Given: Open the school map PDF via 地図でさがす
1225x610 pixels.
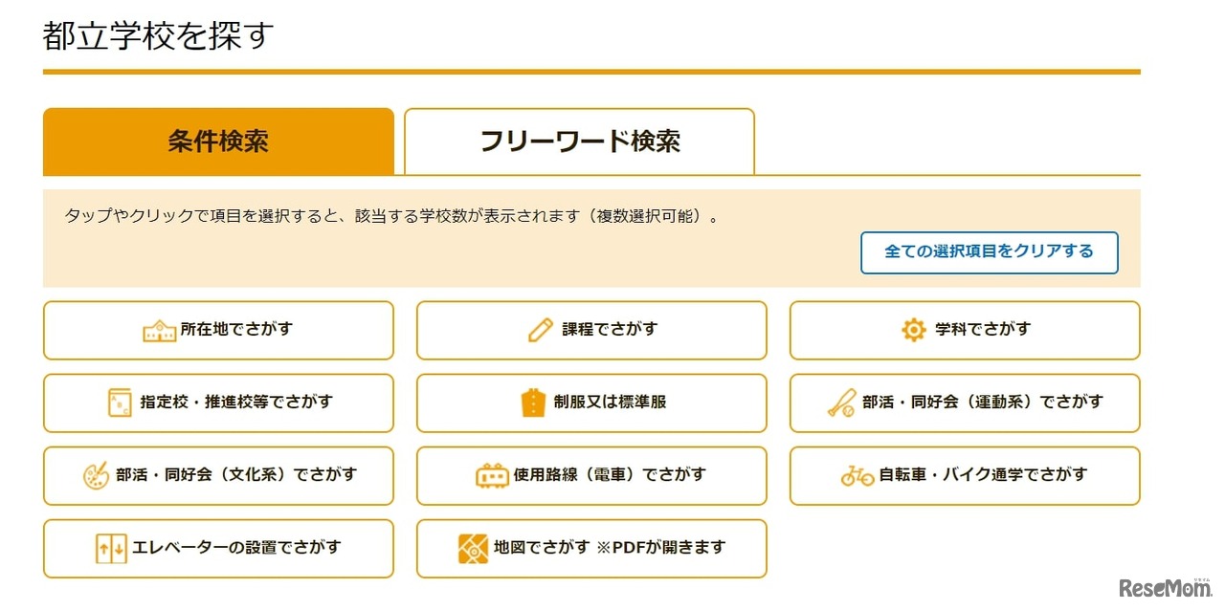Looking at the screenshot, I should point(590,548).
